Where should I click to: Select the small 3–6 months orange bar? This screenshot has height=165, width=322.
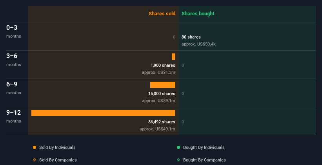coord(173,57)
